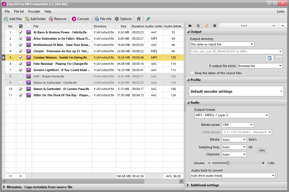This screenshot has height=192, width=289.
Task: Check the LUV - Trojan Horse checkbox
Action: [21, 76]
